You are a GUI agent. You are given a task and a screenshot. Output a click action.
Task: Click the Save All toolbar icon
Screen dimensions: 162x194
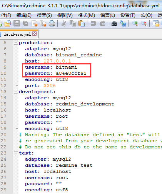click(x=25, y=23)
